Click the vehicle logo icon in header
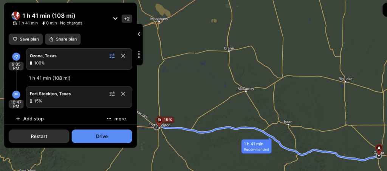 [16, 16]
